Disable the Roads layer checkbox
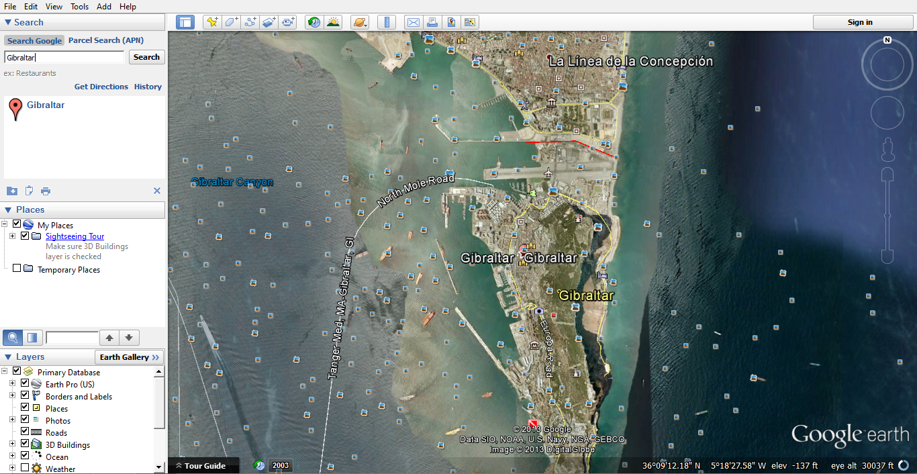Screen dimensions: 917x474 coord(25,432)
